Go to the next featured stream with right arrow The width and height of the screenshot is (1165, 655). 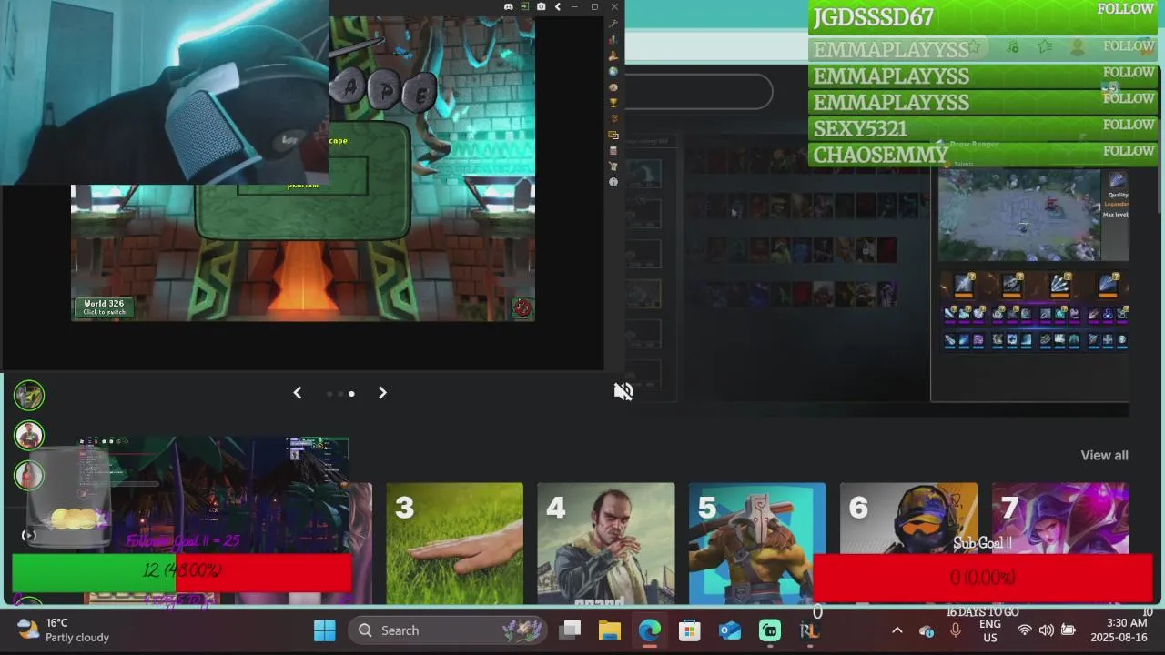click(x=382, y=393)
